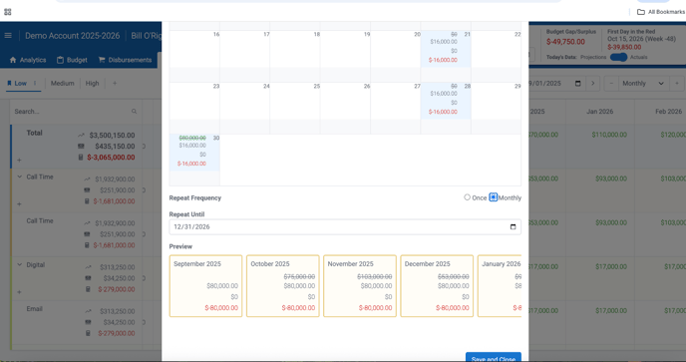
Task: Click the bookmark icon on the Low scenario
Action: point(9,83)
